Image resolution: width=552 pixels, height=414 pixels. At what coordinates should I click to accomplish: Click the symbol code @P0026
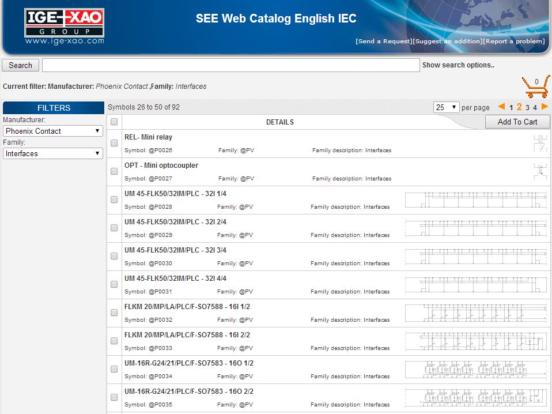(x=161, y=150)
